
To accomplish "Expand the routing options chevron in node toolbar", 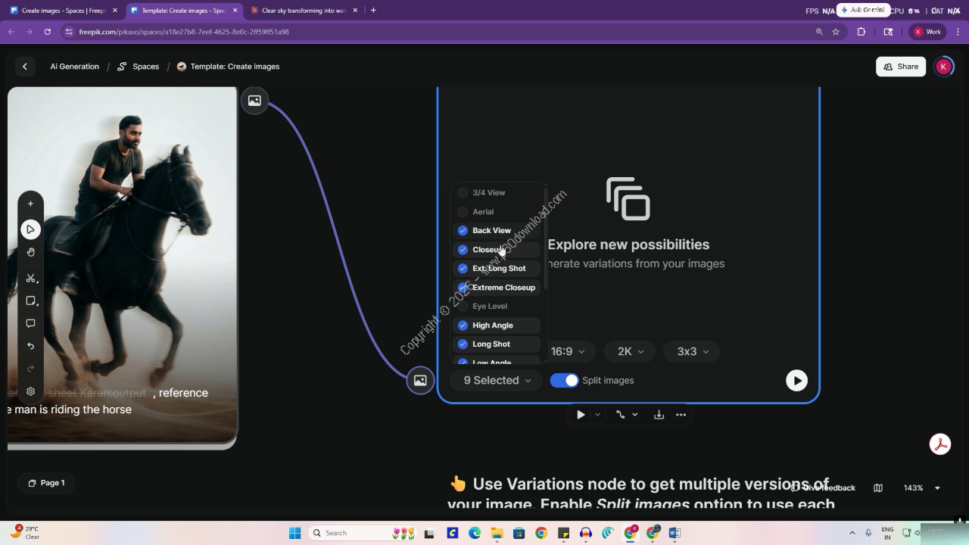I will click(x=634, y=415).
